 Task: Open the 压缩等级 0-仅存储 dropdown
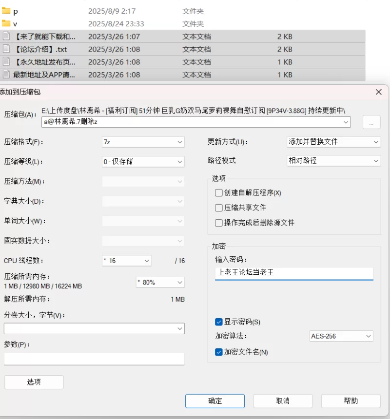coord(143,162)
